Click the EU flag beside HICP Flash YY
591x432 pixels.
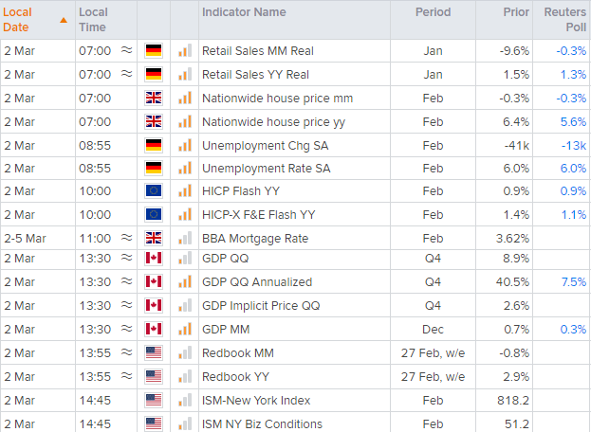[154, 191]
